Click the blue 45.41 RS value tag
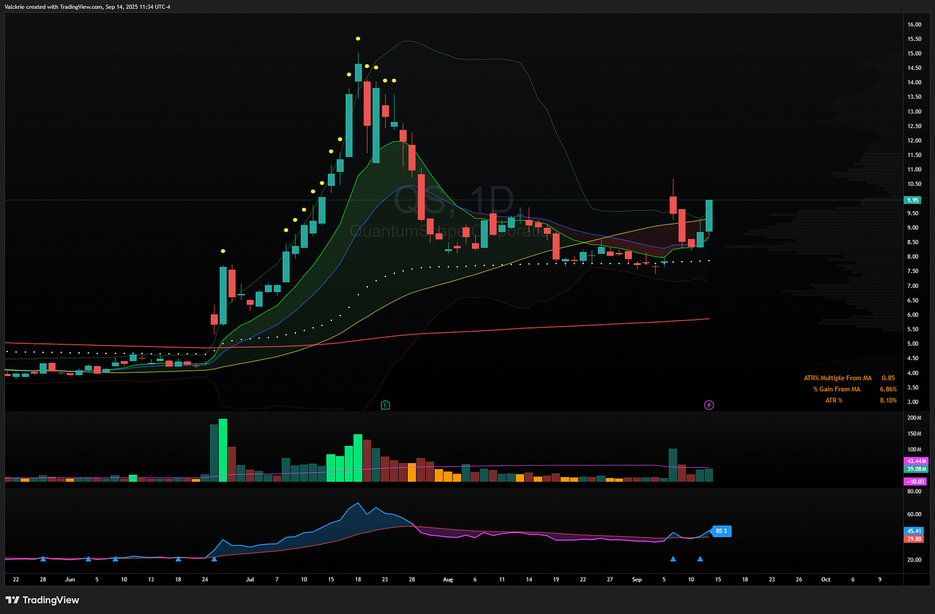 tap(914, 531)
